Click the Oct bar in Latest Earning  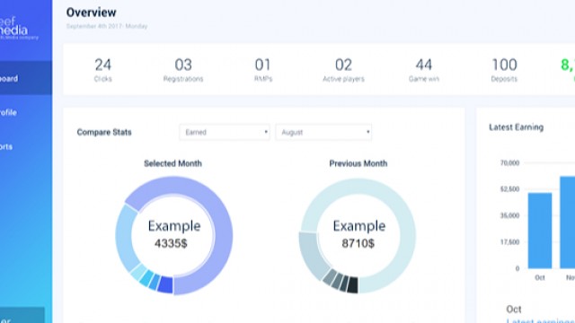540,231
